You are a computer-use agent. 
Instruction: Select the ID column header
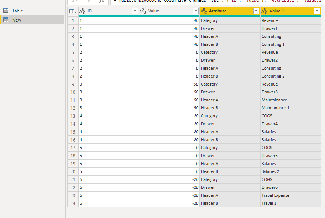pyautogui.click(x=108, y=11)
